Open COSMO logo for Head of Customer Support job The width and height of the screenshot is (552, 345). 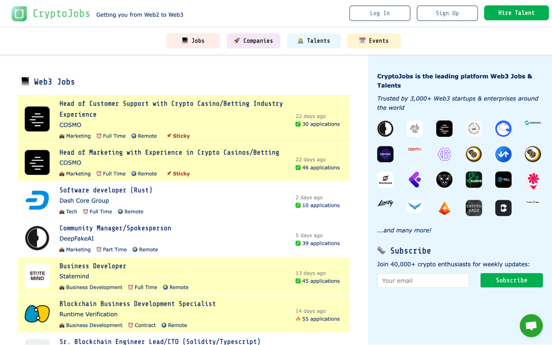tap(37, 119)
